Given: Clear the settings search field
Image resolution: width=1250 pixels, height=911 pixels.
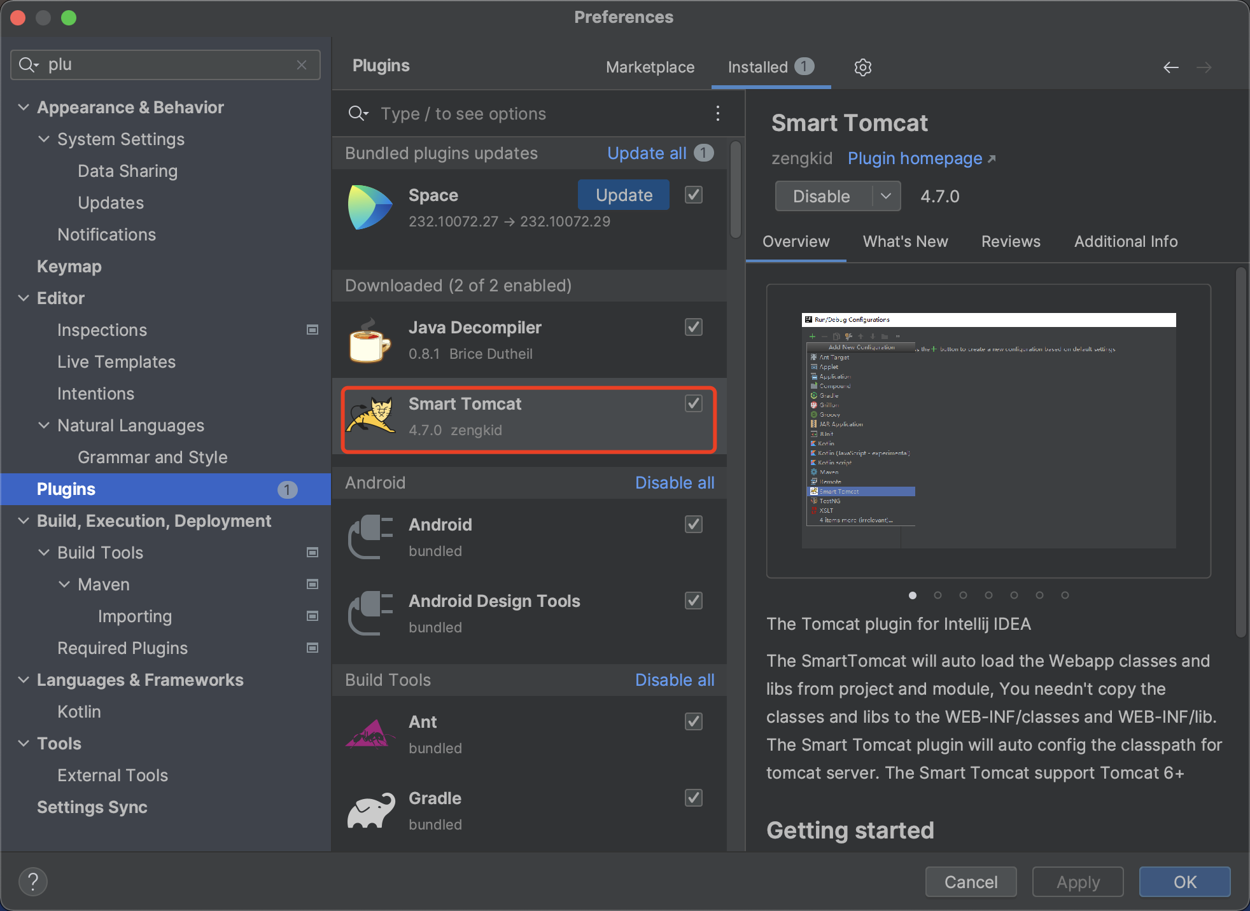Looking at the screenshot, I should (302, 65).
